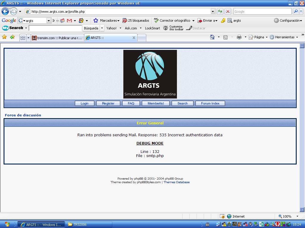The height and width of the screenshot is (228, 305).
Task: Click the page vertical scrollbar up arrow
Action: tap(302, 46)
